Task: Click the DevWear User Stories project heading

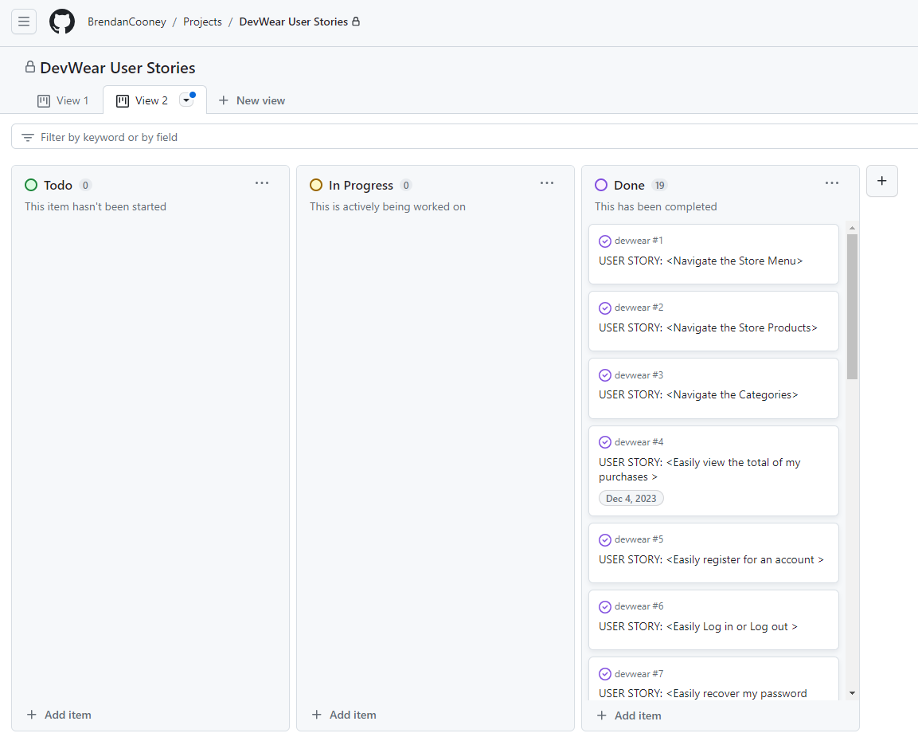Action: click(118, 68)
